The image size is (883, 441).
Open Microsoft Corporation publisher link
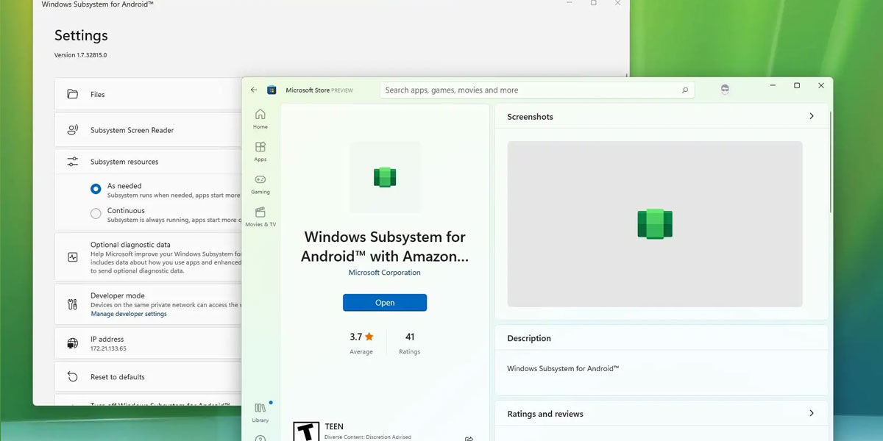pos(385,273)
